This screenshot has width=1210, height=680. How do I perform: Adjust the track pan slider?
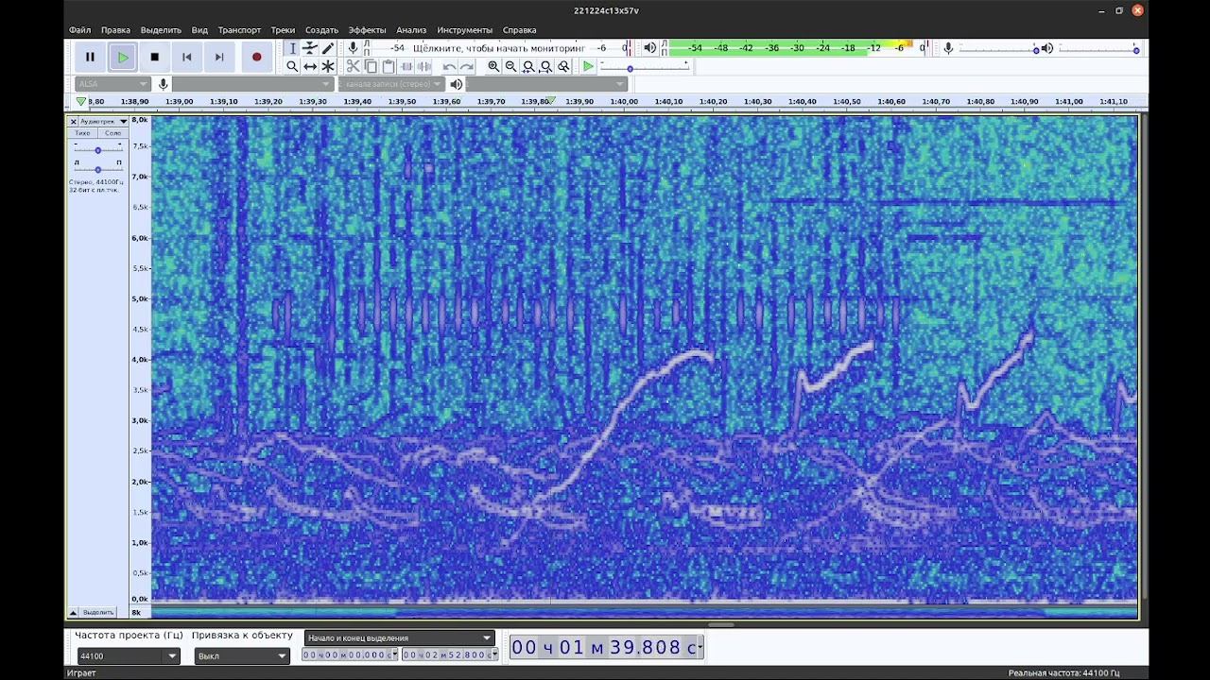pyautogui.click(x=97, y=169)
